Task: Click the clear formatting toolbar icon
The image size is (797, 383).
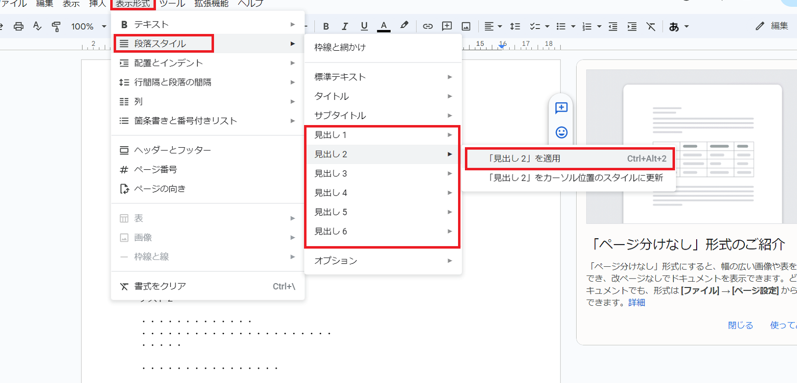Action: (x=651, y=27)
